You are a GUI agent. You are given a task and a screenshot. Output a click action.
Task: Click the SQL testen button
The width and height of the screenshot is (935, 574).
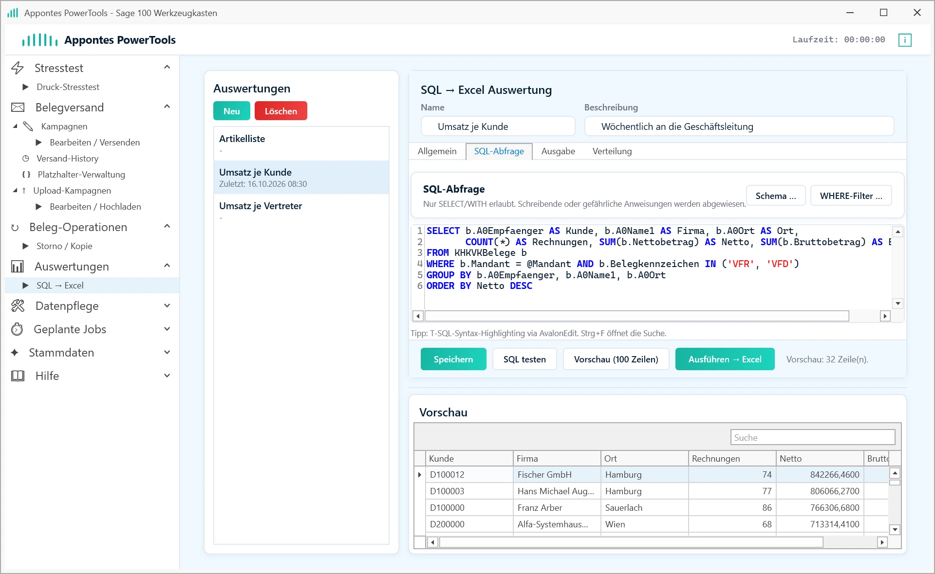(x=524, y=359)
